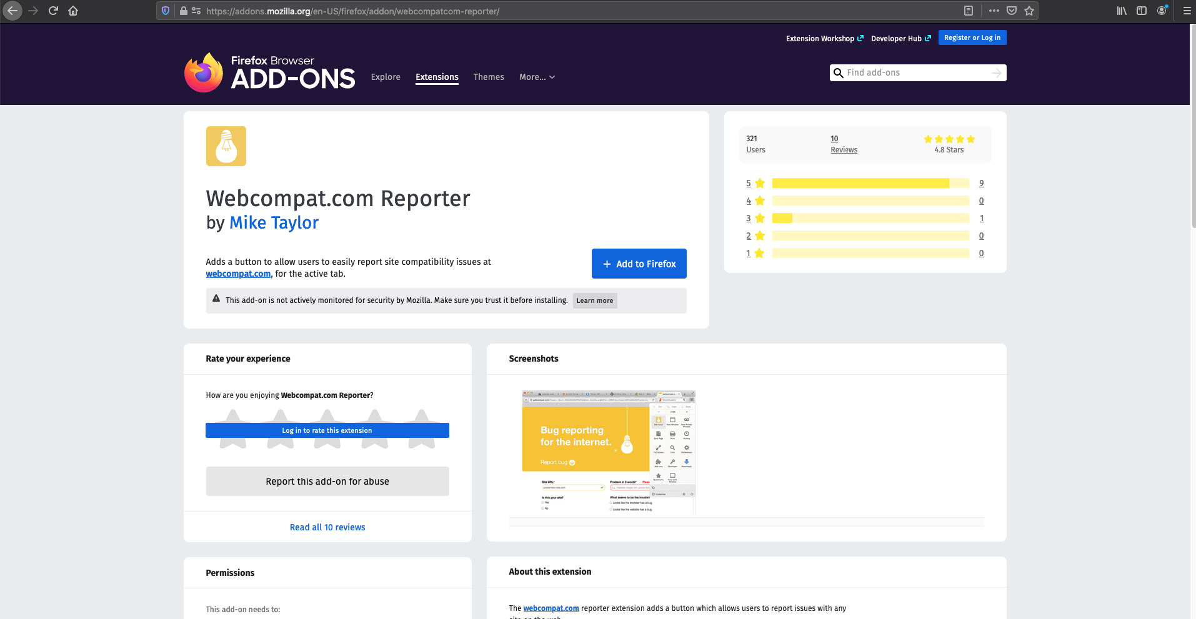Open the Bug reporting screenshot thumbnail

pyautogui.click(x=609, y=452)
